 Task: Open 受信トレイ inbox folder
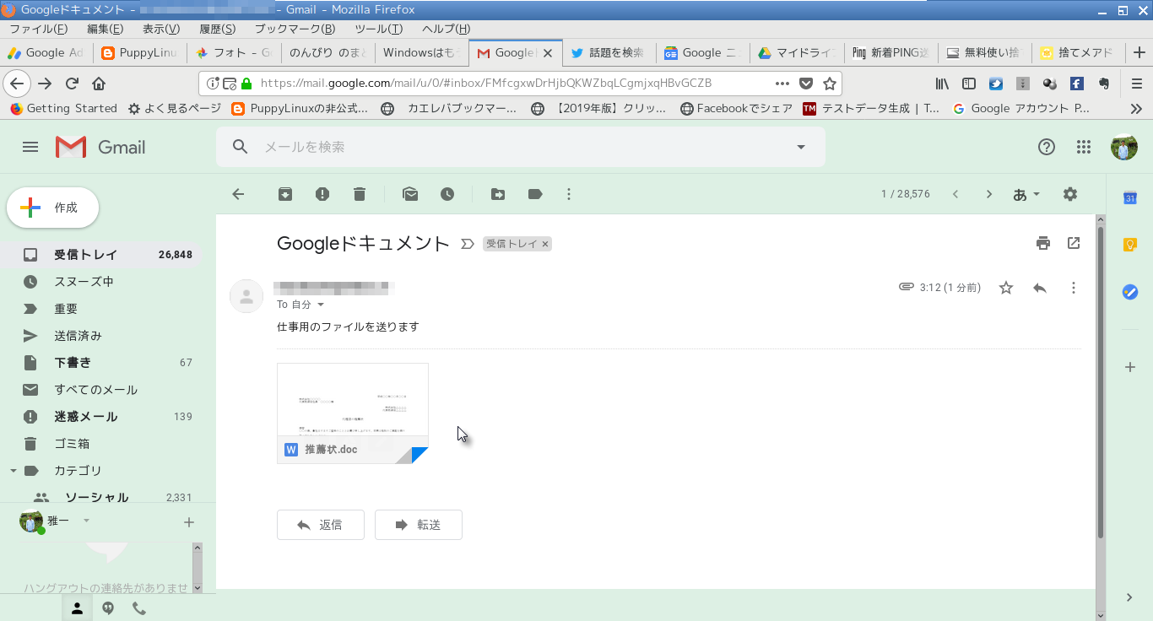101,255
